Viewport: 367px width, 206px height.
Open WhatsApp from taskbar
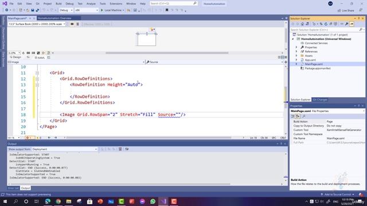(x=153, y=201)
